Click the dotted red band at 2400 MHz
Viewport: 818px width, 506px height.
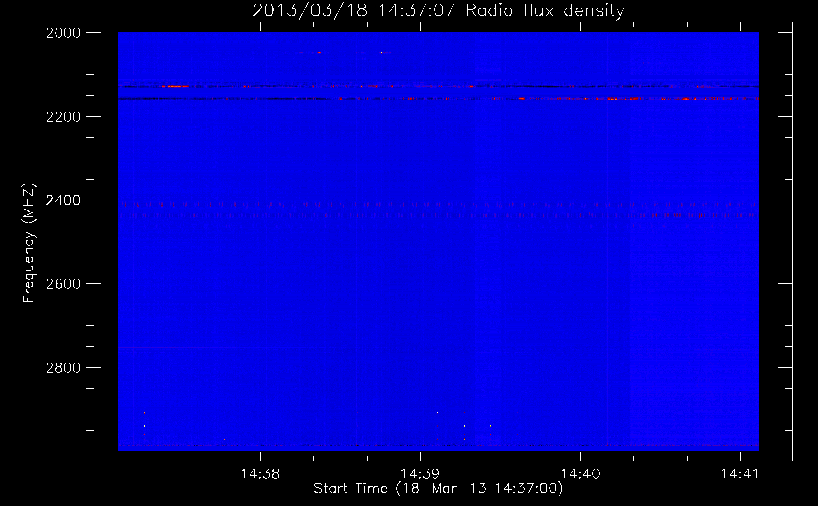[x=435, y=205]
